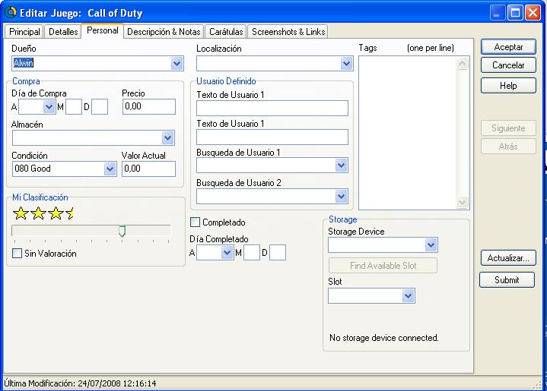This screenshot has width=547, height=391.
Task: Click the Dueño field containing Alwin
Action: click(x=92, y=63)
